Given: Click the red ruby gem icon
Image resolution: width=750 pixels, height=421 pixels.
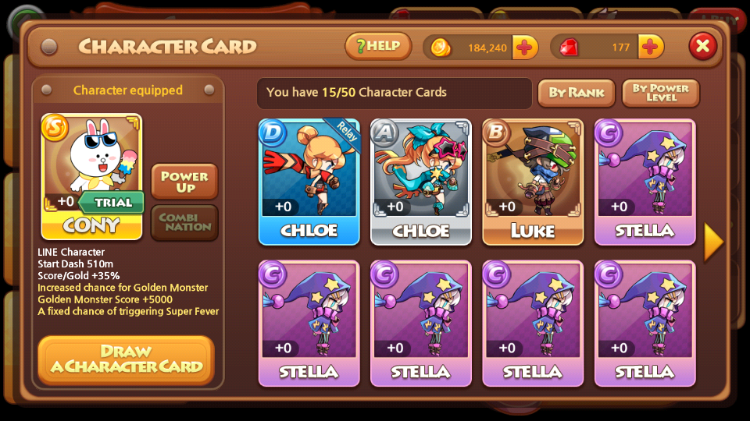Looking at the screenshot, I should (569, 48).
